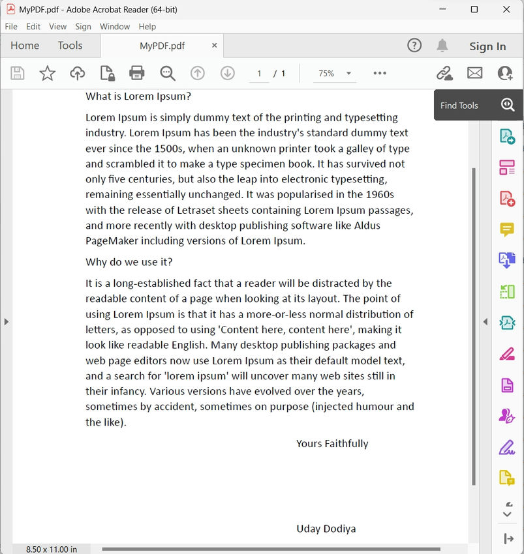This screenshot has width=524, height=554.
Task: Switch to the Home tab
Action: 25,46
